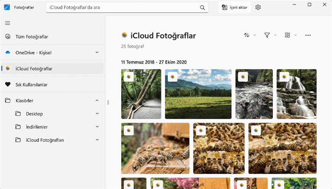This screenshot has width=332, height=189.
Task: Click iCloud badge on forest path photo
Action: point(129,77)
